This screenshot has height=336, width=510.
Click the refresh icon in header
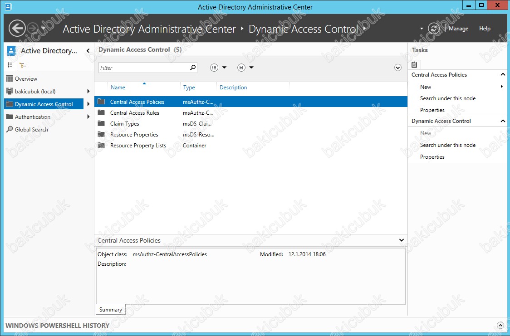[434, 29]
